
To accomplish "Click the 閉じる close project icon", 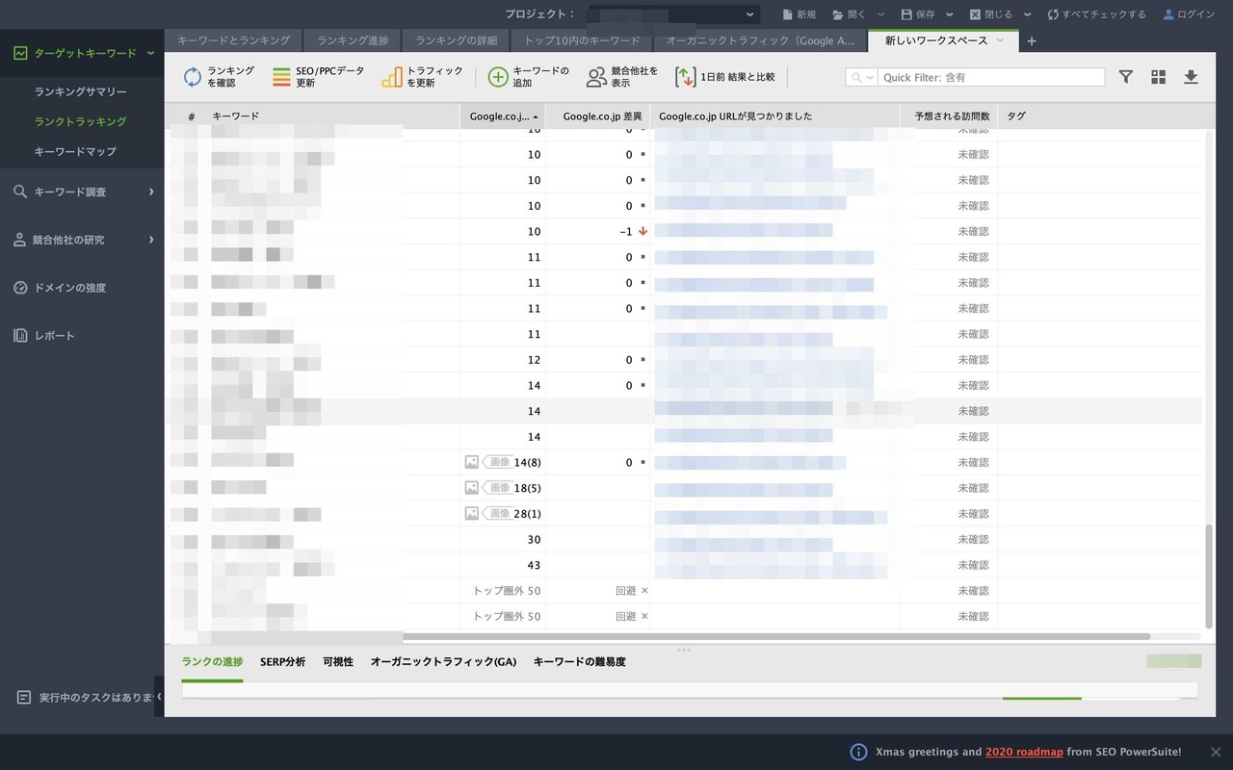I will (x=975, y=14).
